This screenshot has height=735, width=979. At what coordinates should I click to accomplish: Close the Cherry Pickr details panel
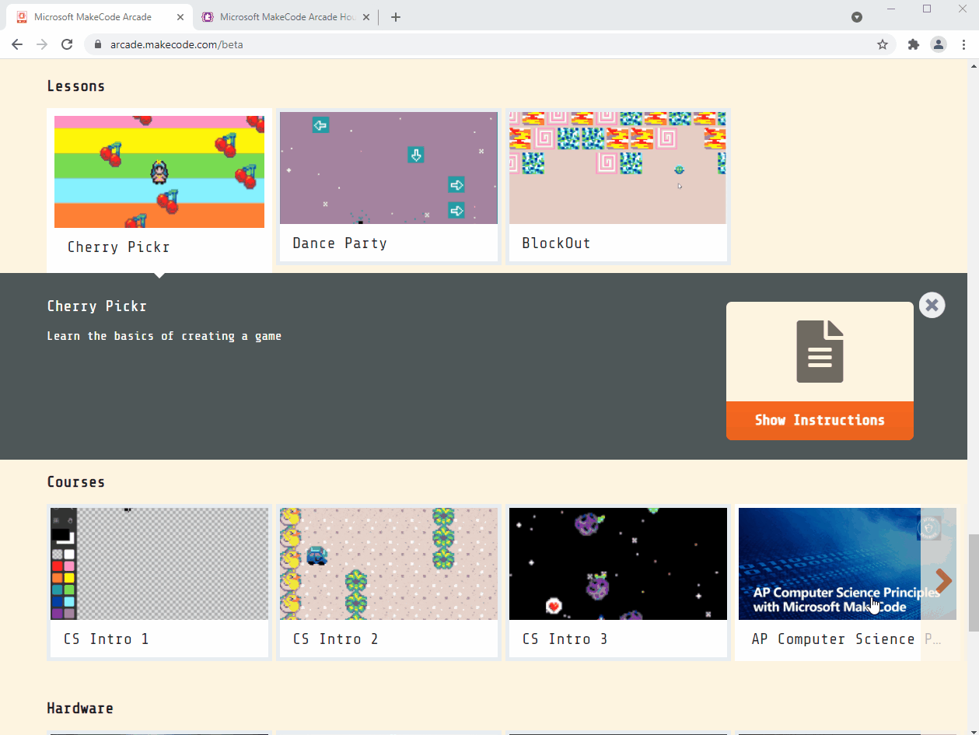[932, 305]
